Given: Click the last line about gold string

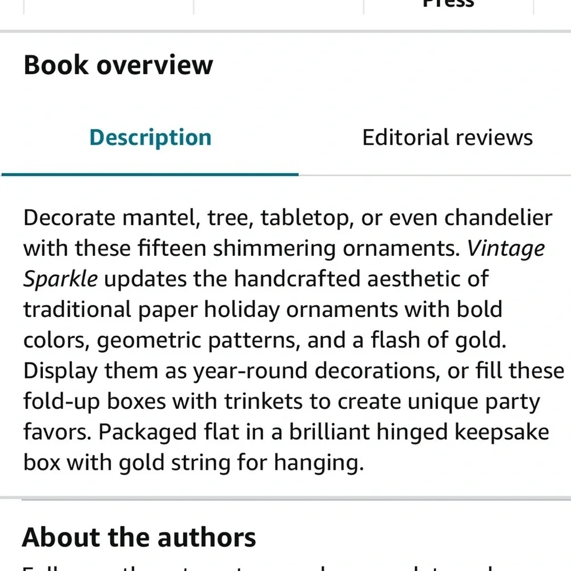Looking at the screenshot, I should 194,463.
